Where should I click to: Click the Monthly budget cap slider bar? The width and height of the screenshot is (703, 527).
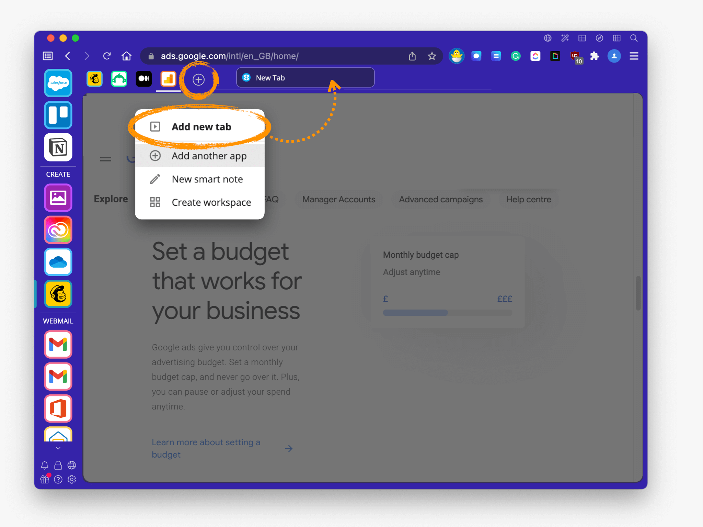(448, 313)
